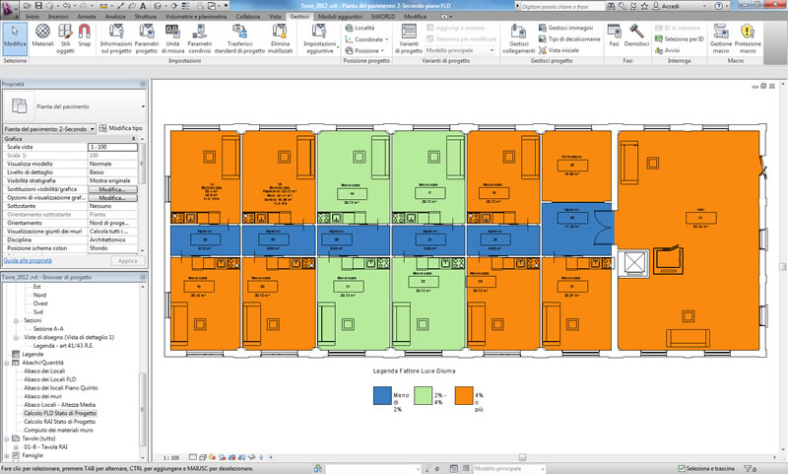Open the Materiali manager
This screenshot has width=788, height=474.
coord(43,38)
